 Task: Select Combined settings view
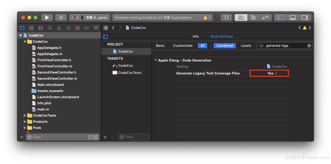[225, 46]
